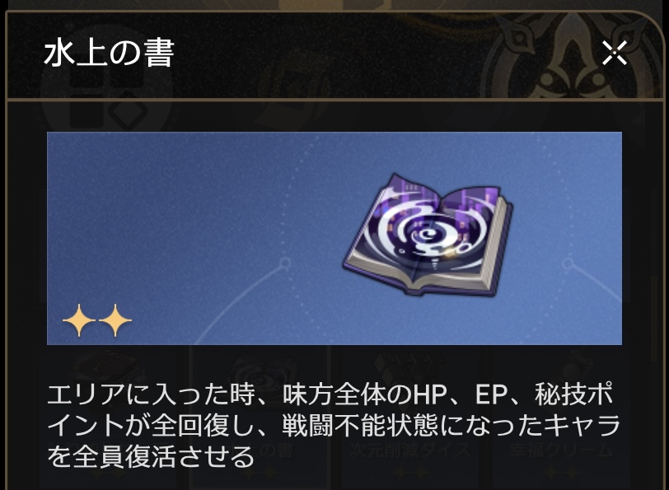Viewport: 669px width, 490px height.
Task: Click the HP and EP recovery description
Action: pos(333,425)
